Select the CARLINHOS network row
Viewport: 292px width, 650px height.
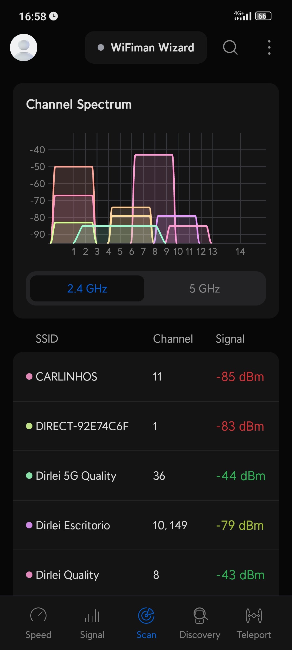[146, 377]
